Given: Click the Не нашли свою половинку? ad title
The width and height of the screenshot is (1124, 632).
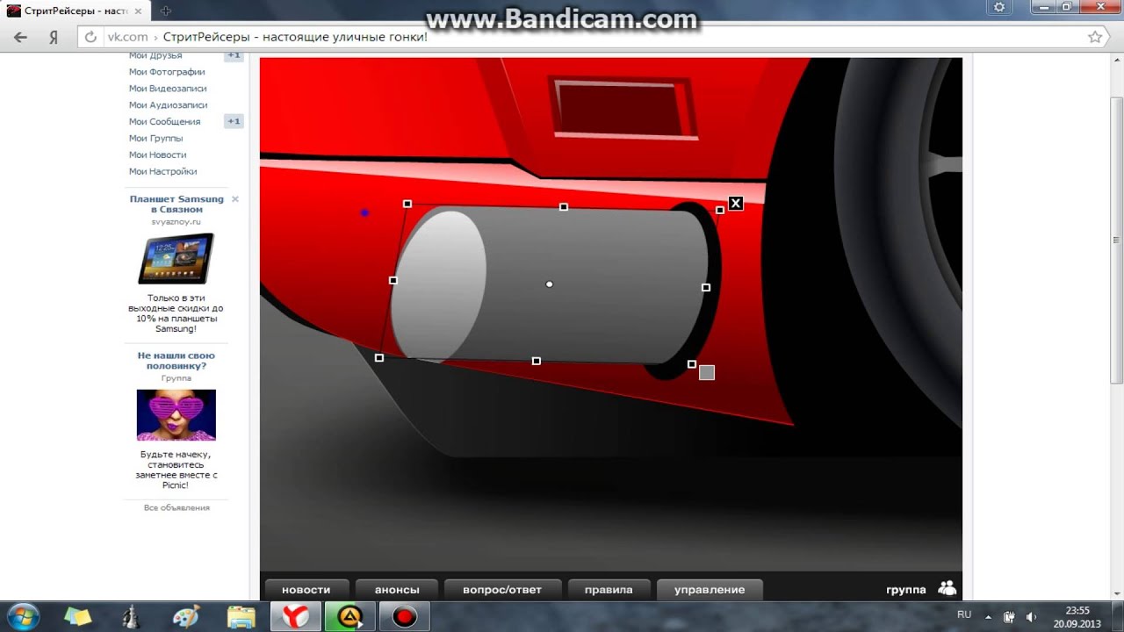Looking at the screenshot, I should click(x=177, y=361).
